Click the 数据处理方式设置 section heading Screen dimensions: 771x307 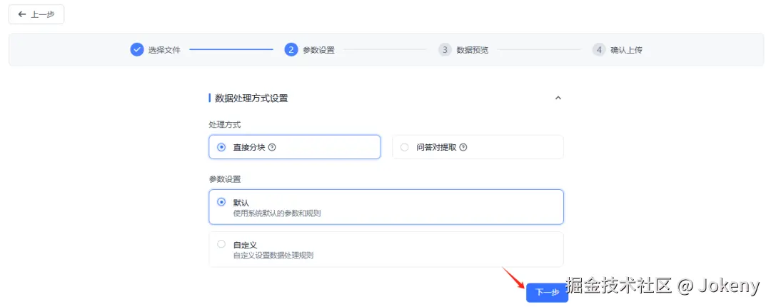point(251,99)
